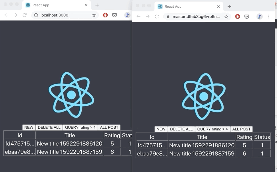
Task: Click Status header in master table
Action: [262, 137]
